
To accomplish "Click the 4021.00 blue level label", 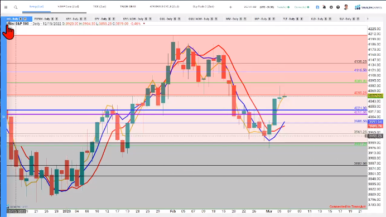I will 360,108.
